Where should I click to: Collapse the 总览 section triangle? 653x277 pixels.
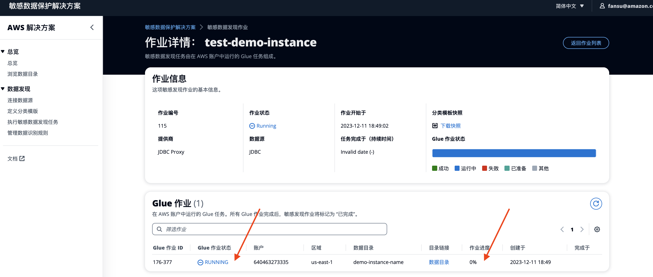3,52
